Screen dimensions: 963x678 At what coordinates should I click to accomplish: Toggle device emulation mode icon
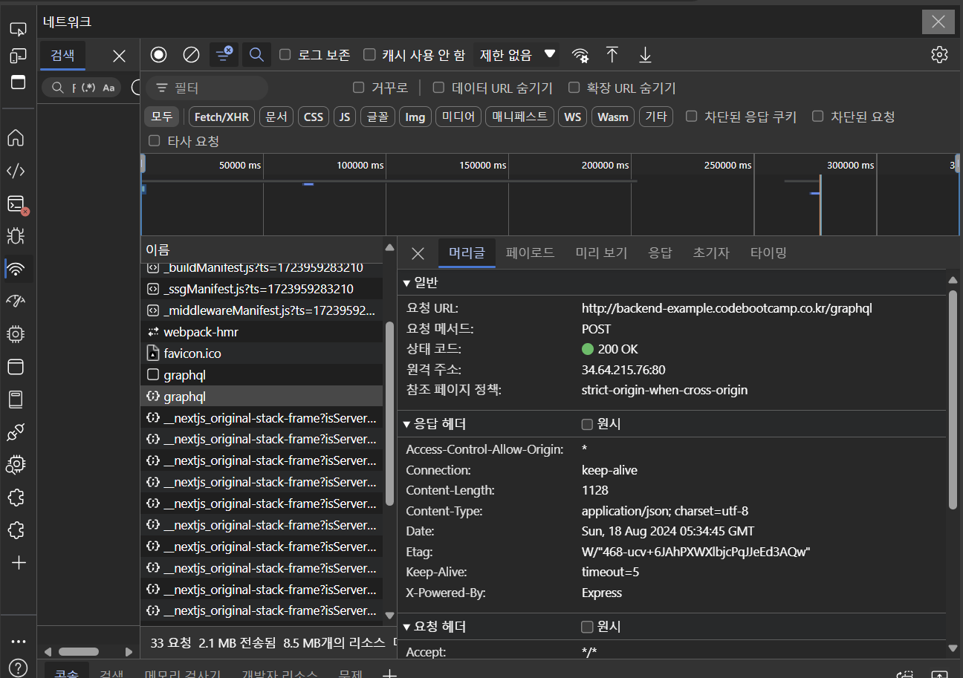click(x=18, y=56)
